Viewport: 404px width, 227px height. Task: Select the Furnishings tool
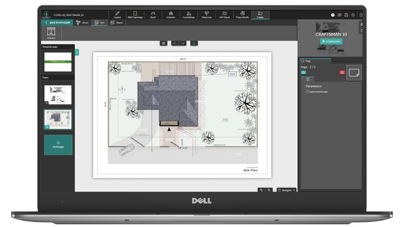188,15
